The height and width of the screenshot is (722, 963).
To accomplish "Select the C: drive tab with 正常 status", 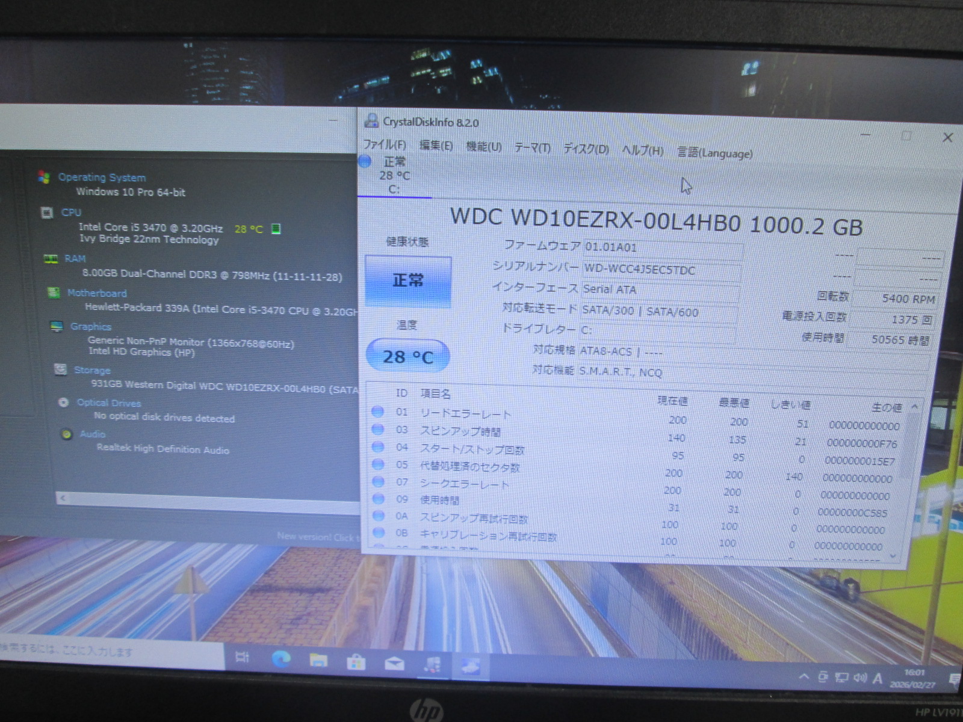I will click(394, 176).
